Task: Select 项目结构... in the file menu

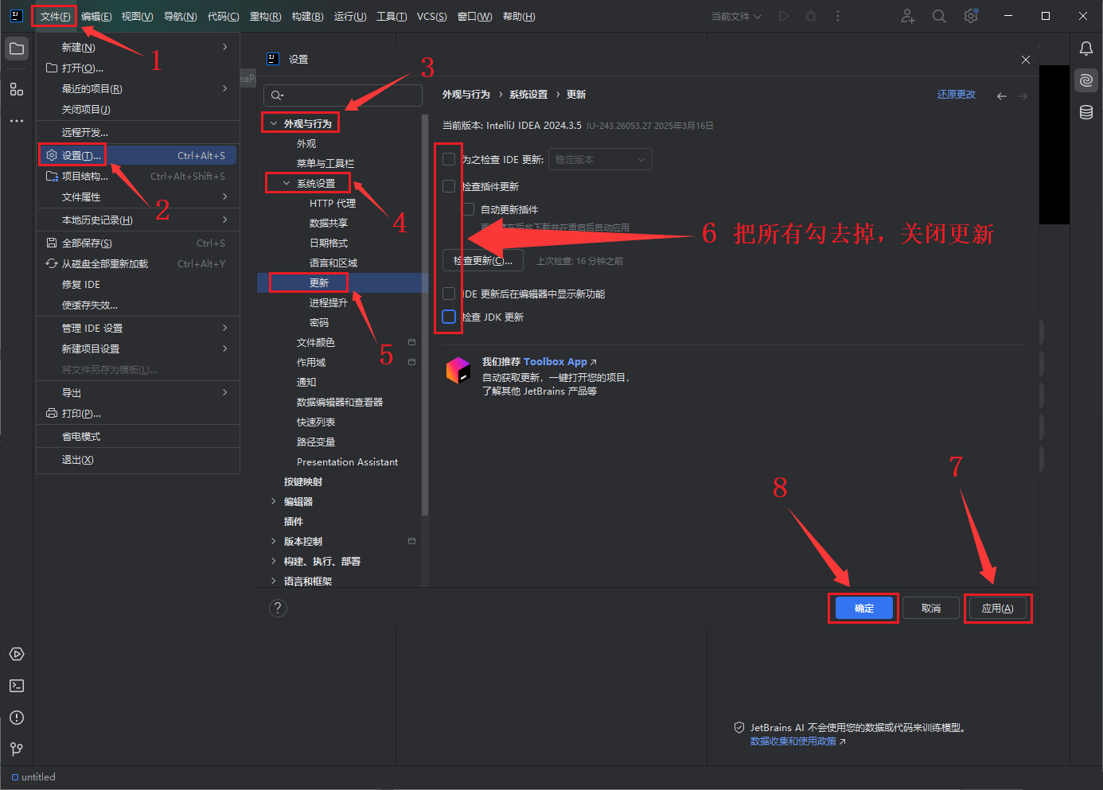Action: pos(138,176)
